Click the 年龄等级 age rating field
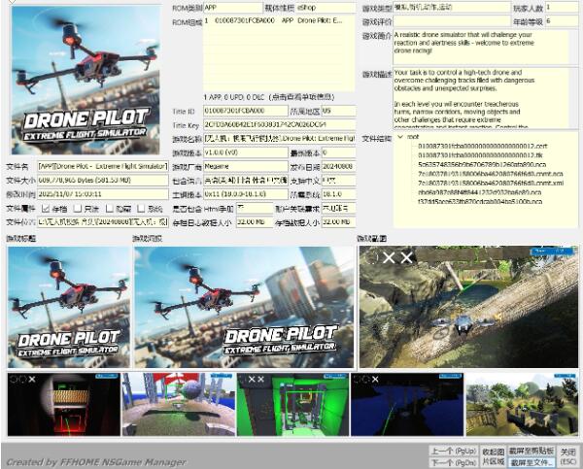Screen dimensions: 583x469 pyautogui.click(x=562, y=21)
